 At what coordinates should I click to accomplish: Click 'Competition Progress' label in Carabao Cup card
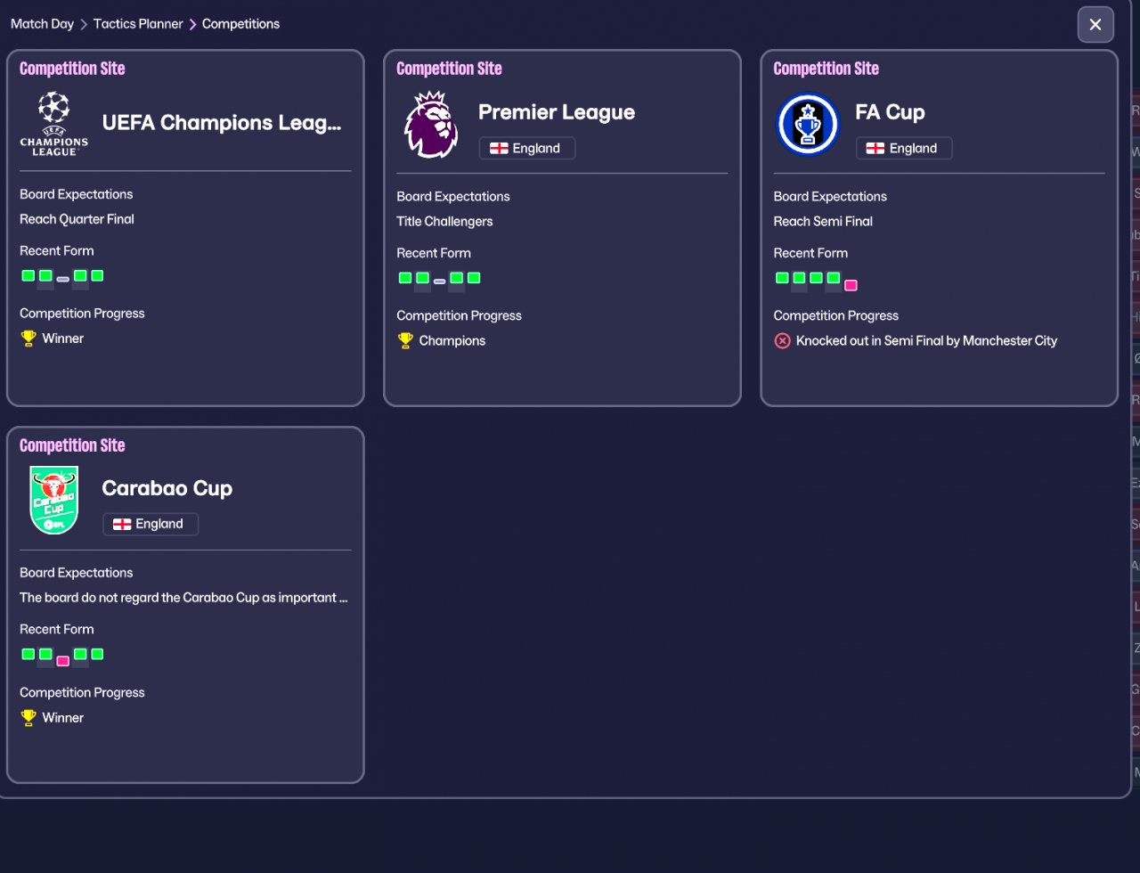[82, 692]
